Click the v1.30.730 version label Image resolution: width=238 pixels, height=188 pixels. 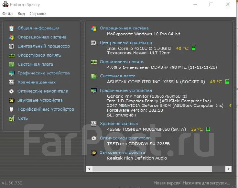click(12, 183)
